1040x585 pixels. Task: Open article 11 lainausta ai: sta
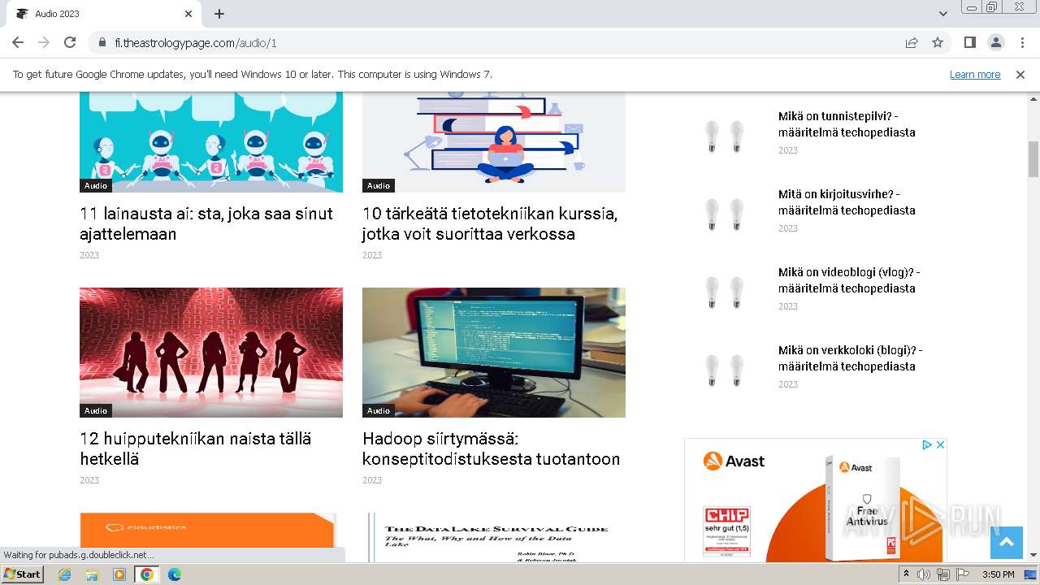point(206,223)
